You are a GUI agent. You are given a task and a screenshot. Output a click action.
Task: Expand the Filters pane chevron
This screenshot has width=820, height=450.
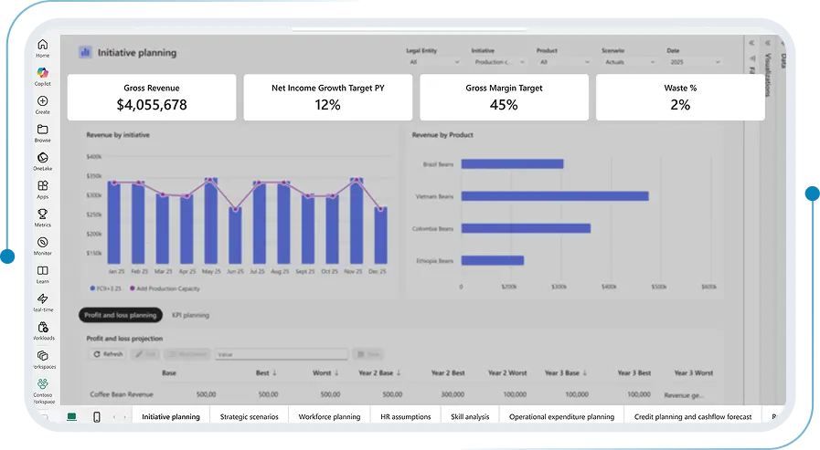tap(751, 43)
